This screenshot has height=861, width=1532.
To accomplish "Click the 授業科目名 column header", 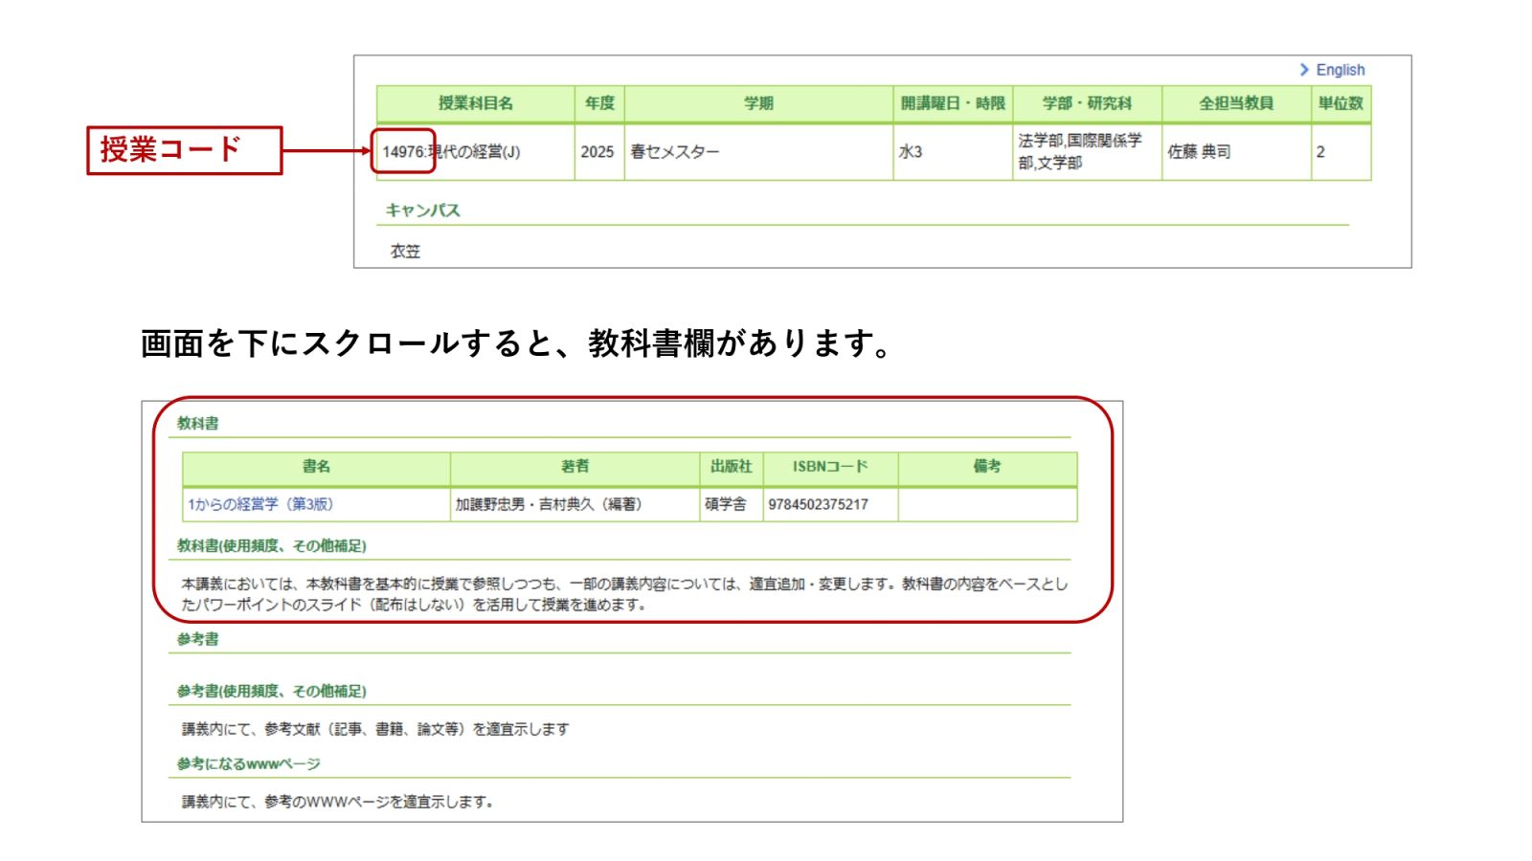I will click(x=475, y=102).
